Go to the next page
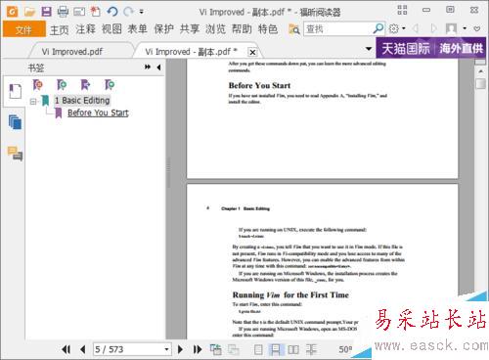This screenshot has height=360, width=489. click(x=180, y=350)
